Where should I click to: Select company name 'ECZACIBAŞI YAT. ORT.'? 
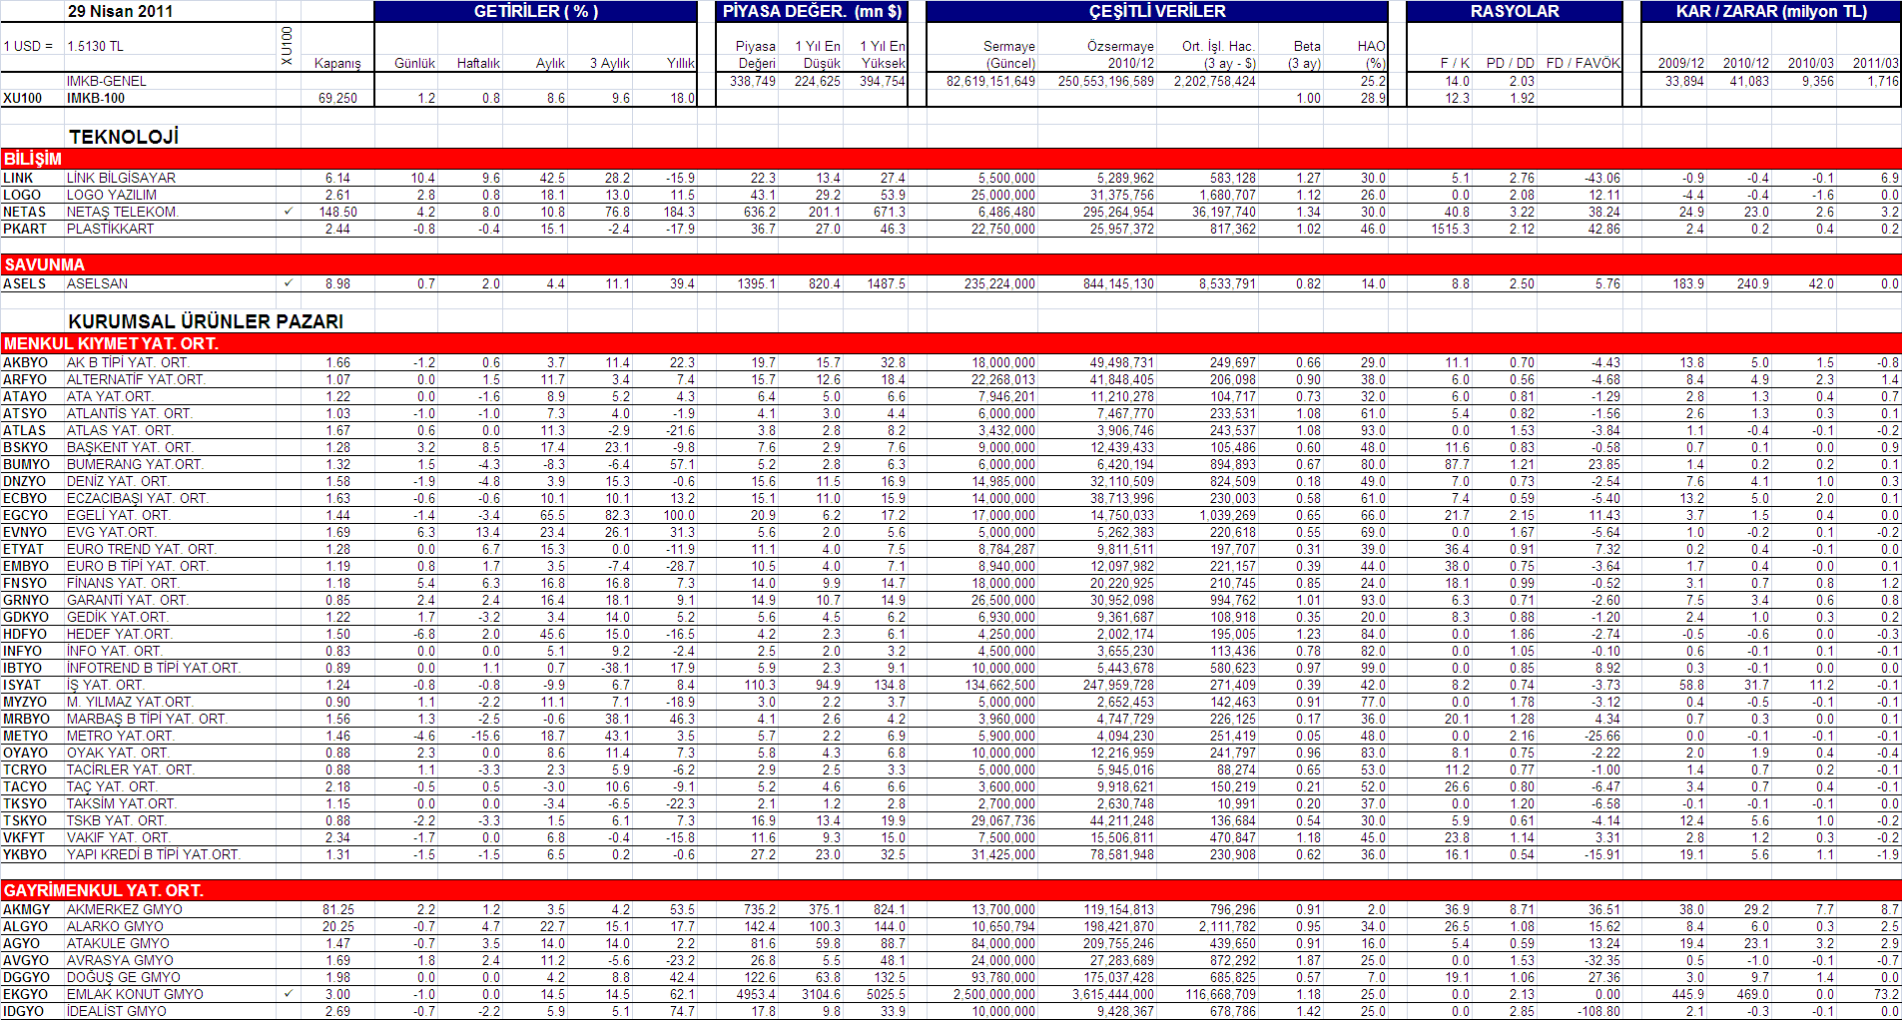click(x=138, y=498)
